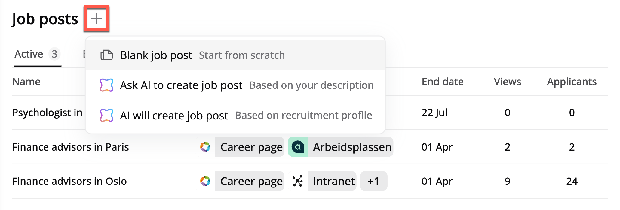The width and height of the screenshot is (620, 210).
Task: Sort by Applicants column header
Action: click(x=572, y=82)
